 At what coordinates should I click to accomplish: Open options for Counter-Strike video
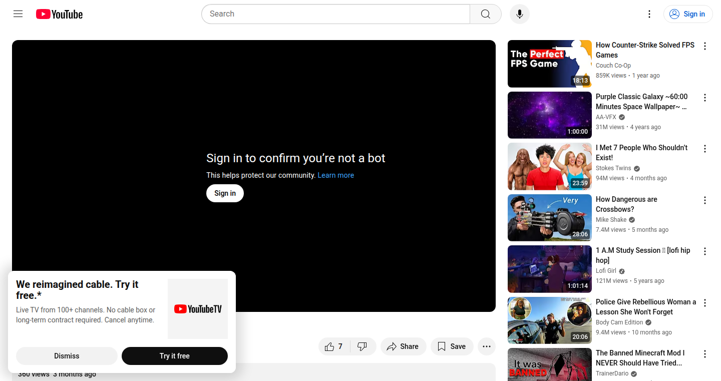click(x=705, y=46)
